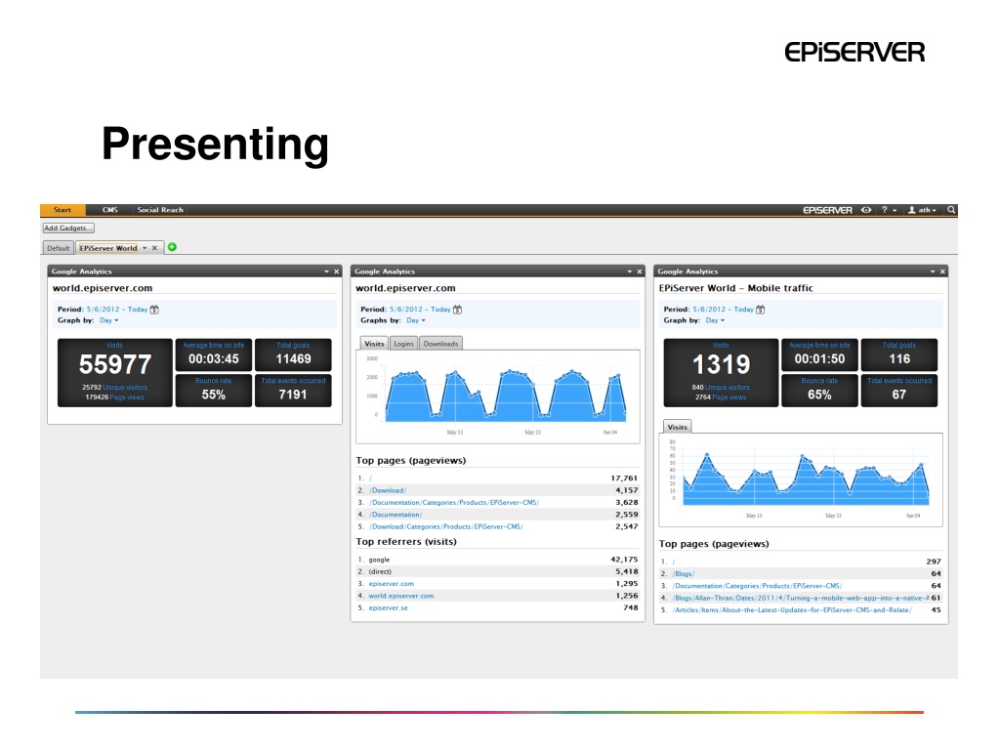
Task: Open the /Articles/Items/About-the-Latest-Updates link
Action: 791,610
